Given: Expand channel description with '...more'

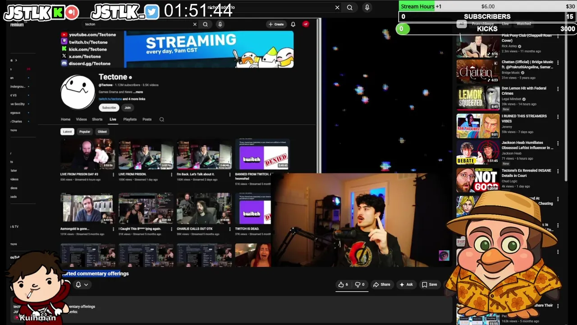Looking at the screenshot, I should (138, 92).
